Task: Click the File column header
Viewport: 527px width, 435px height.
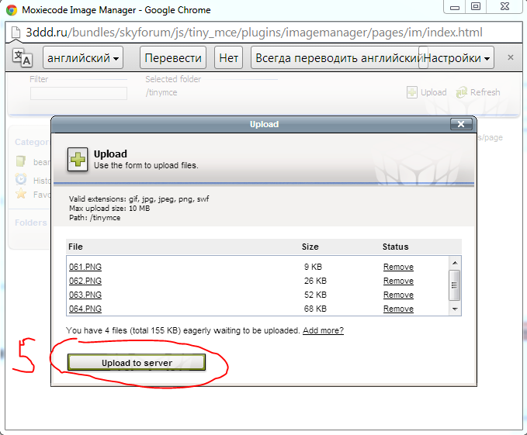Action: (75, 247)
